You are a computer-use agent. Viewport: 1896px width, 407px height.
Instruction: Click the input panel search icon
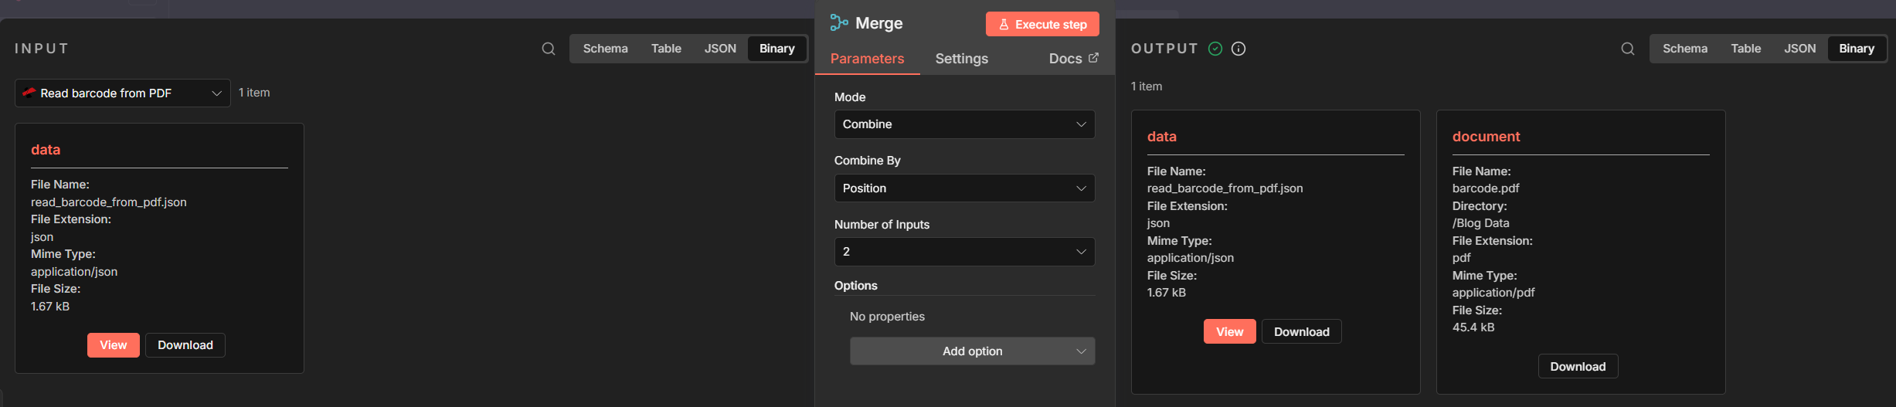[x=549, y=49]
